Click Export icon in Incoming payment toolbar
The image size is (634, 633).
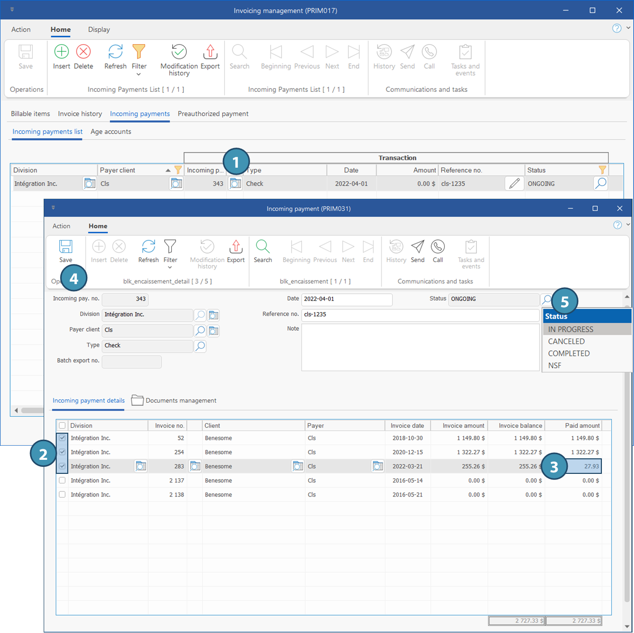[x=235, y=246]
